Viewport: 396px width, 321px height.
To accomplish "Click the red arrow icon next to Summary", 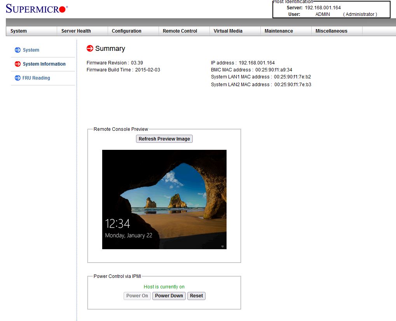I will coord(90,48).
